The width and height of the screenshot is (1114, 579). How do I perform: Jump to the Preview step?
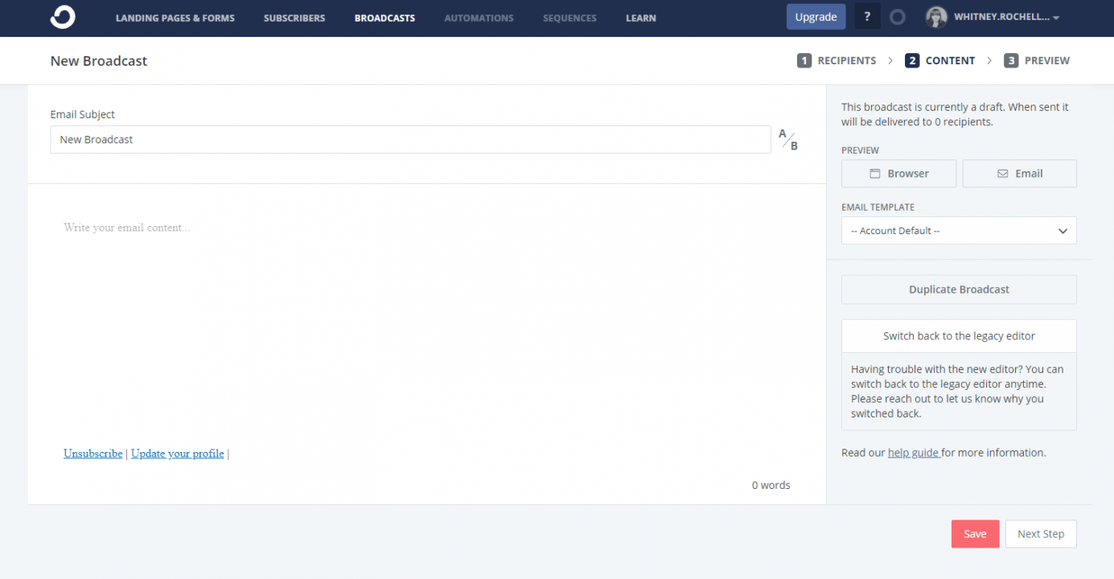click(x=1037, y=60)
